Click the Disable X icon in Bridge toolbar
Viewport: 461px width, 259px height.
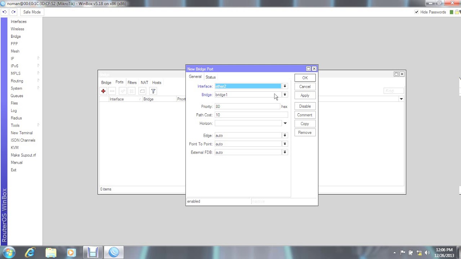pos(131,91)
